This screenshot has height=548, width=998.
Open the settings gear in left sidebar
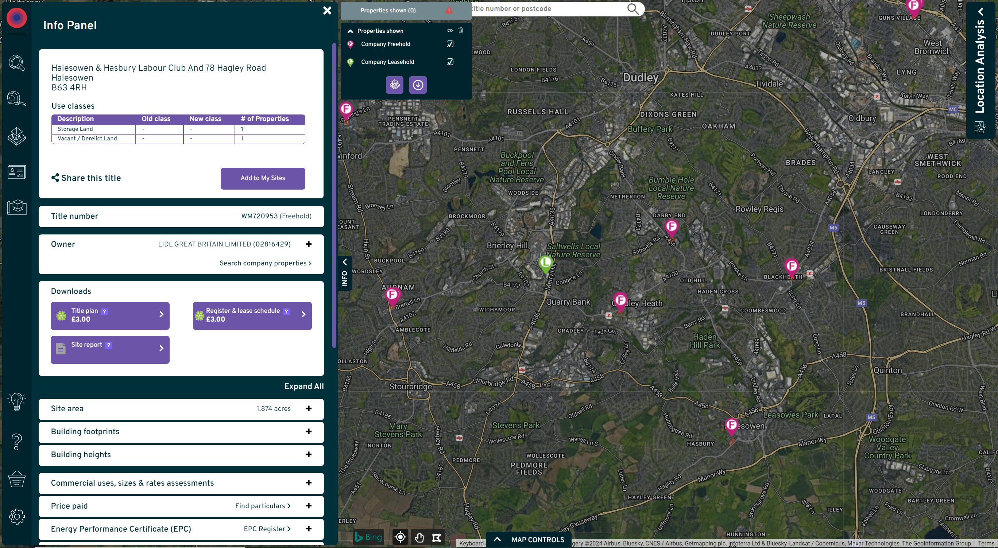click(x=17, y=516)
